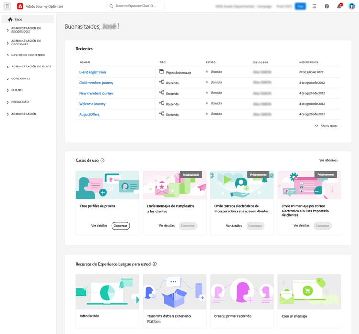Focus the Experience Cloud search field
The height and width of the screenshot is (334, 359).
[x=135, y=6]
